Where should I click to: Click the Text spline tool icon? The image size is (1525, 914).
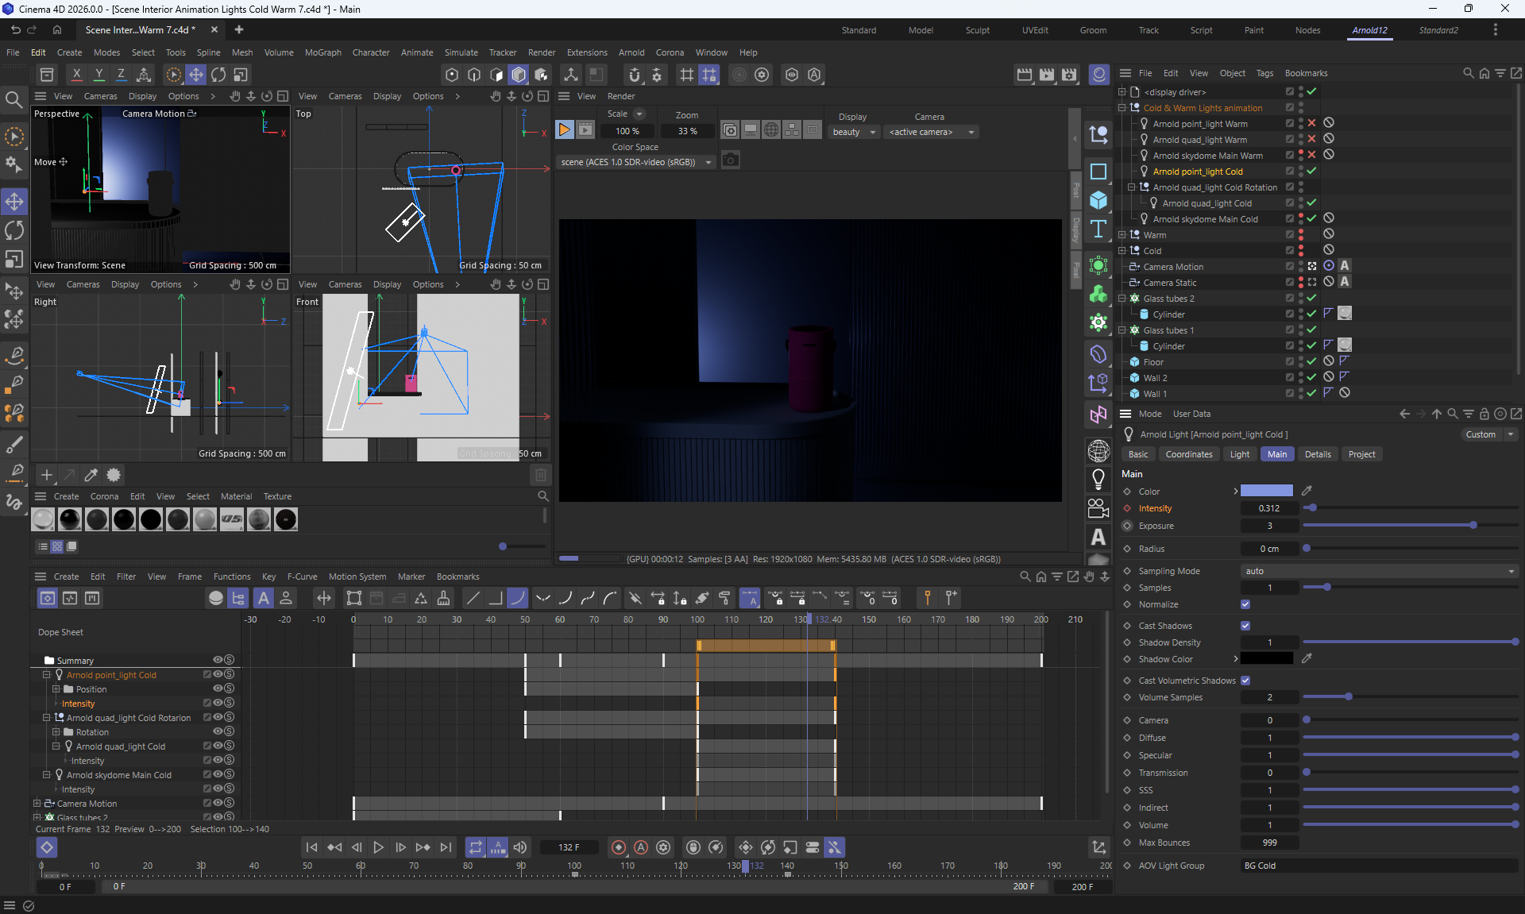click(x=1098, y=229)
